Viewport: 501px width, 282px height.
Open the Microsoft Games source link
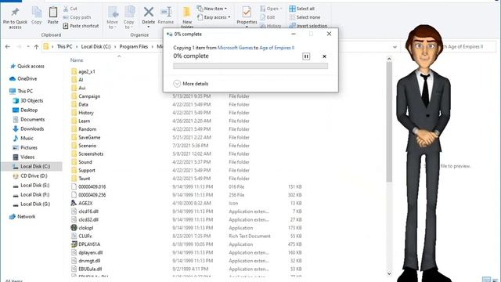pos(235,48)
